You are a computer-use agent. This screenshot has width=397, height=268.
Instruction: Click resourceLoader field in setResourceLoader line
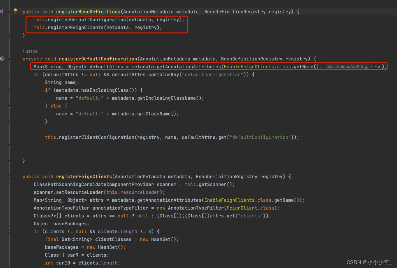140,192
